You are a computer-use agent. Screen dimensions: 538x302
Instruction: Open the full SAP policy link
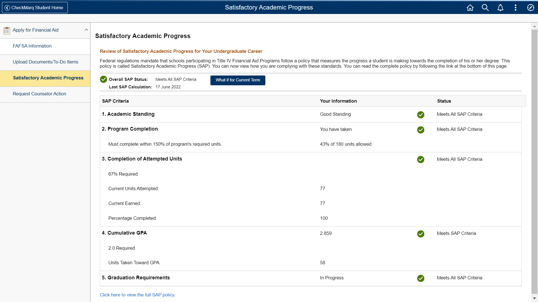[137, 295]
